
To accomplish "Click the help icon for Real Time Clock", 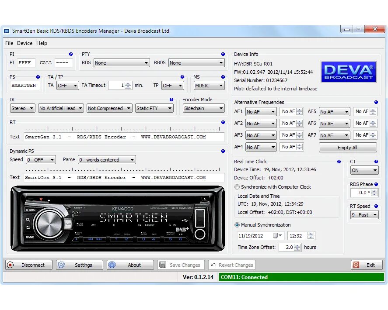I will (339, 162).
